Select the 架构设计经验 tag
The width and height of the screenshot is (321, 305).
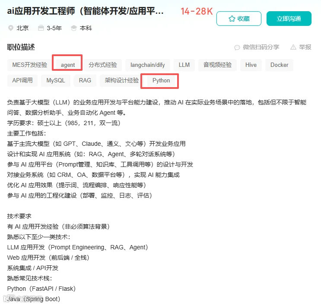[x=122, y=81]
